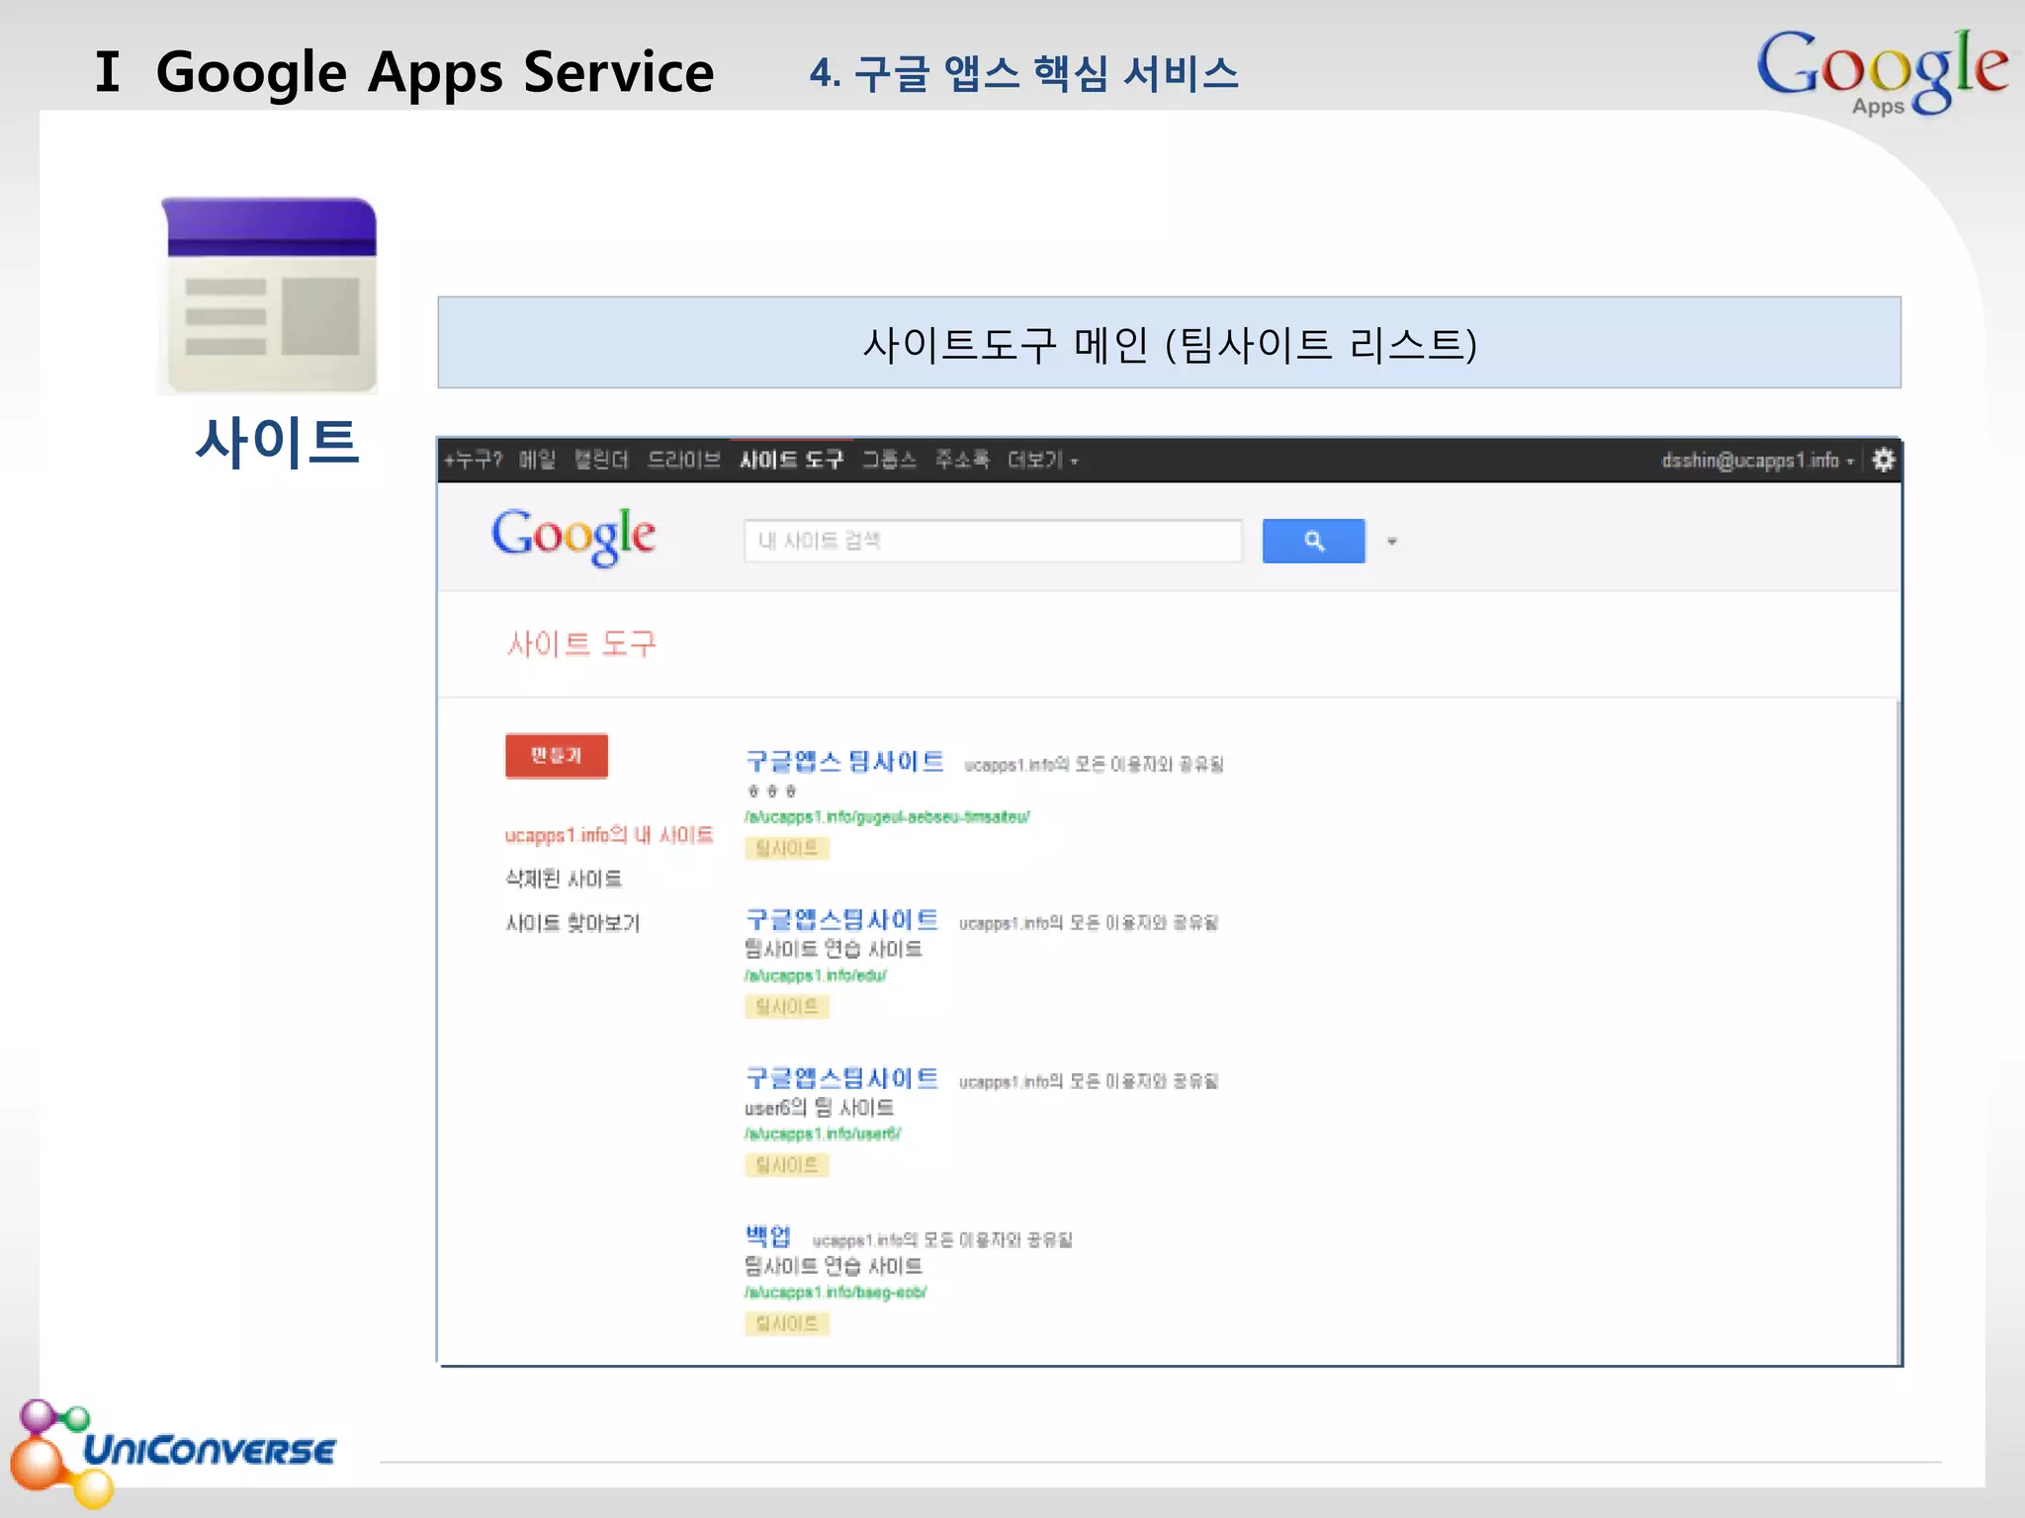Click the /a/ucapps1.info/user6/ URL
Image resolution: width=2025 pixels, height=1518 pixels.
[823, 1134]
